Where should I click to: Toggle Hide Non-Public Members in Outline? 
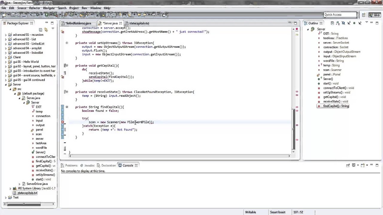pyautogui.click(x=354, y=23)
